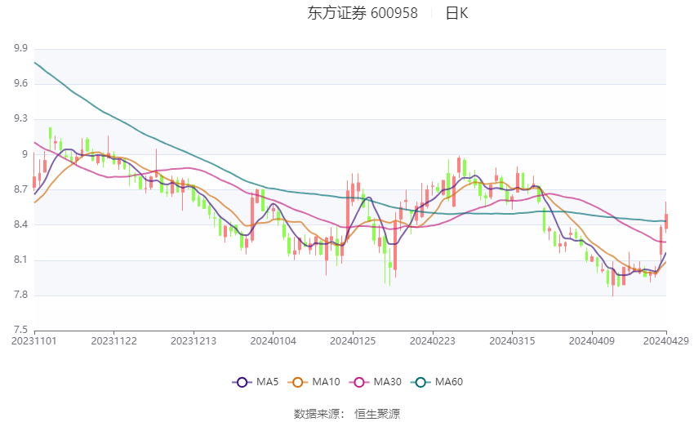Click the data source text 恒生聚源
The width and height of the screenshot is (694, 422).
click(x=377, y=414)
